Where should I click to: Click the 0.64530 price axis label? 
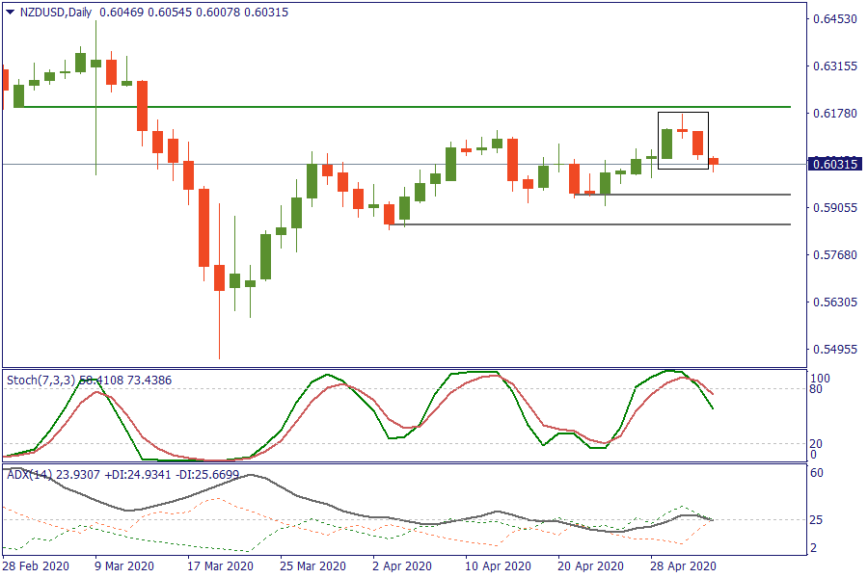835,19
